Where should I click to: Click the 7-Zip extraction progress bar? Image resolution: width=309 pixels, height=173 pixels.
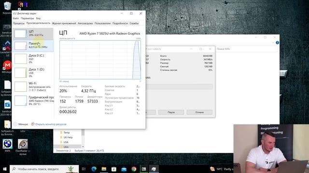pos(179,86)
